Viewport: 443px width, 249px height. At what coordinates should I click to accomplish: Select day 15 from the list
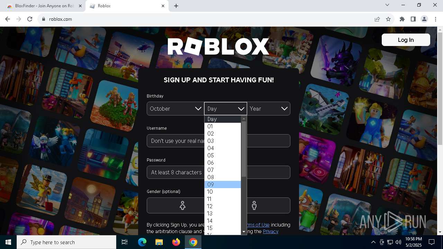point(223,228)
